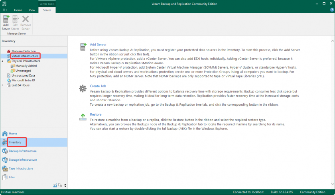The width and height of the screenshot is (335, 195).
Task: Switch to the Home ribbon tab
Action: (18, 10)
